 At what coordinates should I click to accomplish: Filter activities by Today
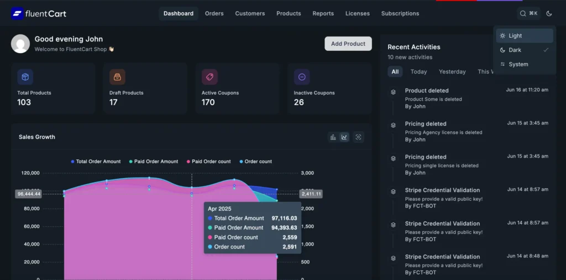tap(418, 71)
